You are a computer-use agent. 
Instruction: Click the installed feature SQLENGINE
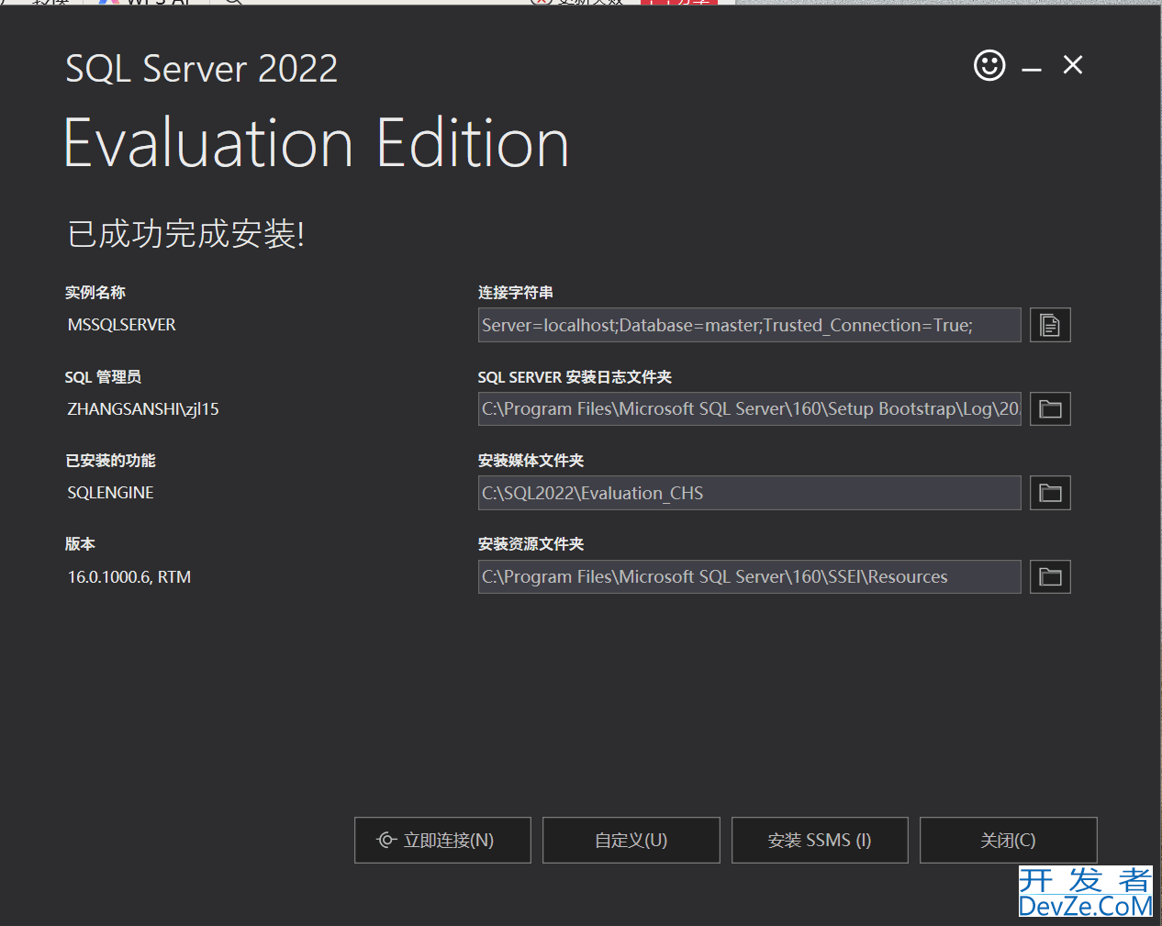(x=111, y=493)
